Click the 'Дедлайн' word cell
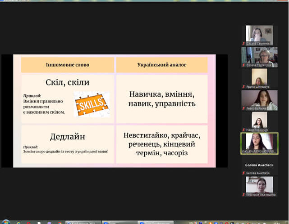The height and width of the screenshot is (224, 289). point(67,135)
